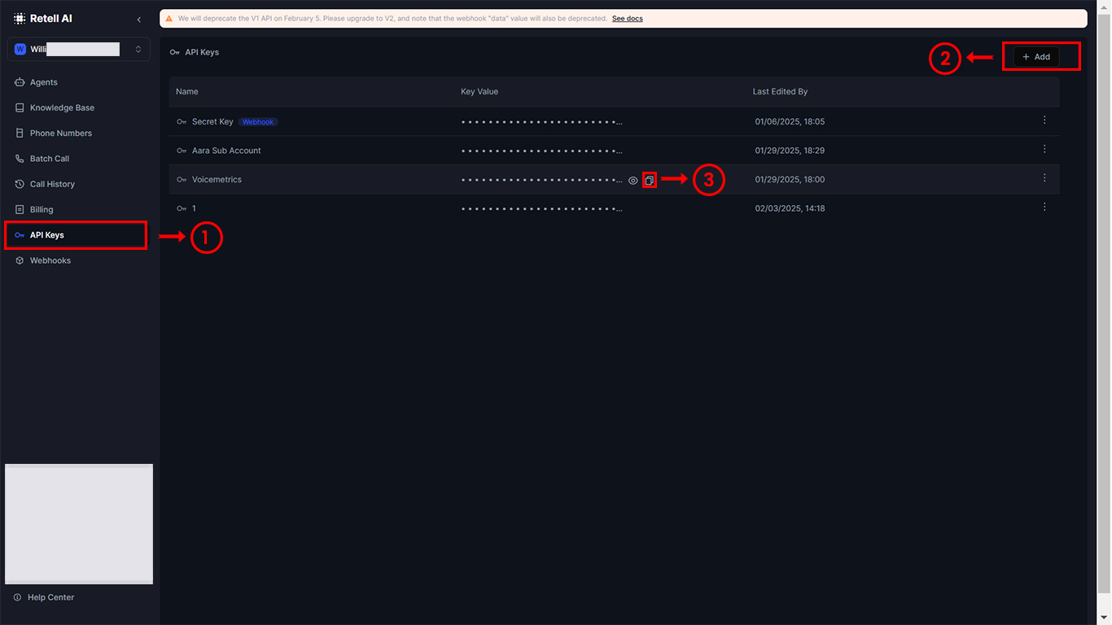The width and height of the screenshot is (1112, 625).
Task: Open the workspace switcher dropdown
Action: pos(79,50)
